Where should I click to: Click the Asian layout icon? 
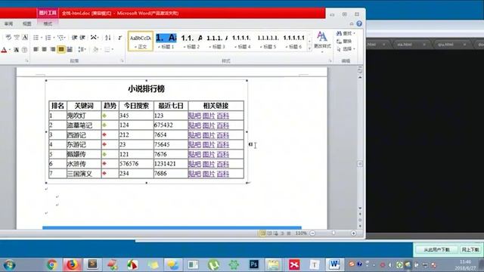tap(94, 38)
